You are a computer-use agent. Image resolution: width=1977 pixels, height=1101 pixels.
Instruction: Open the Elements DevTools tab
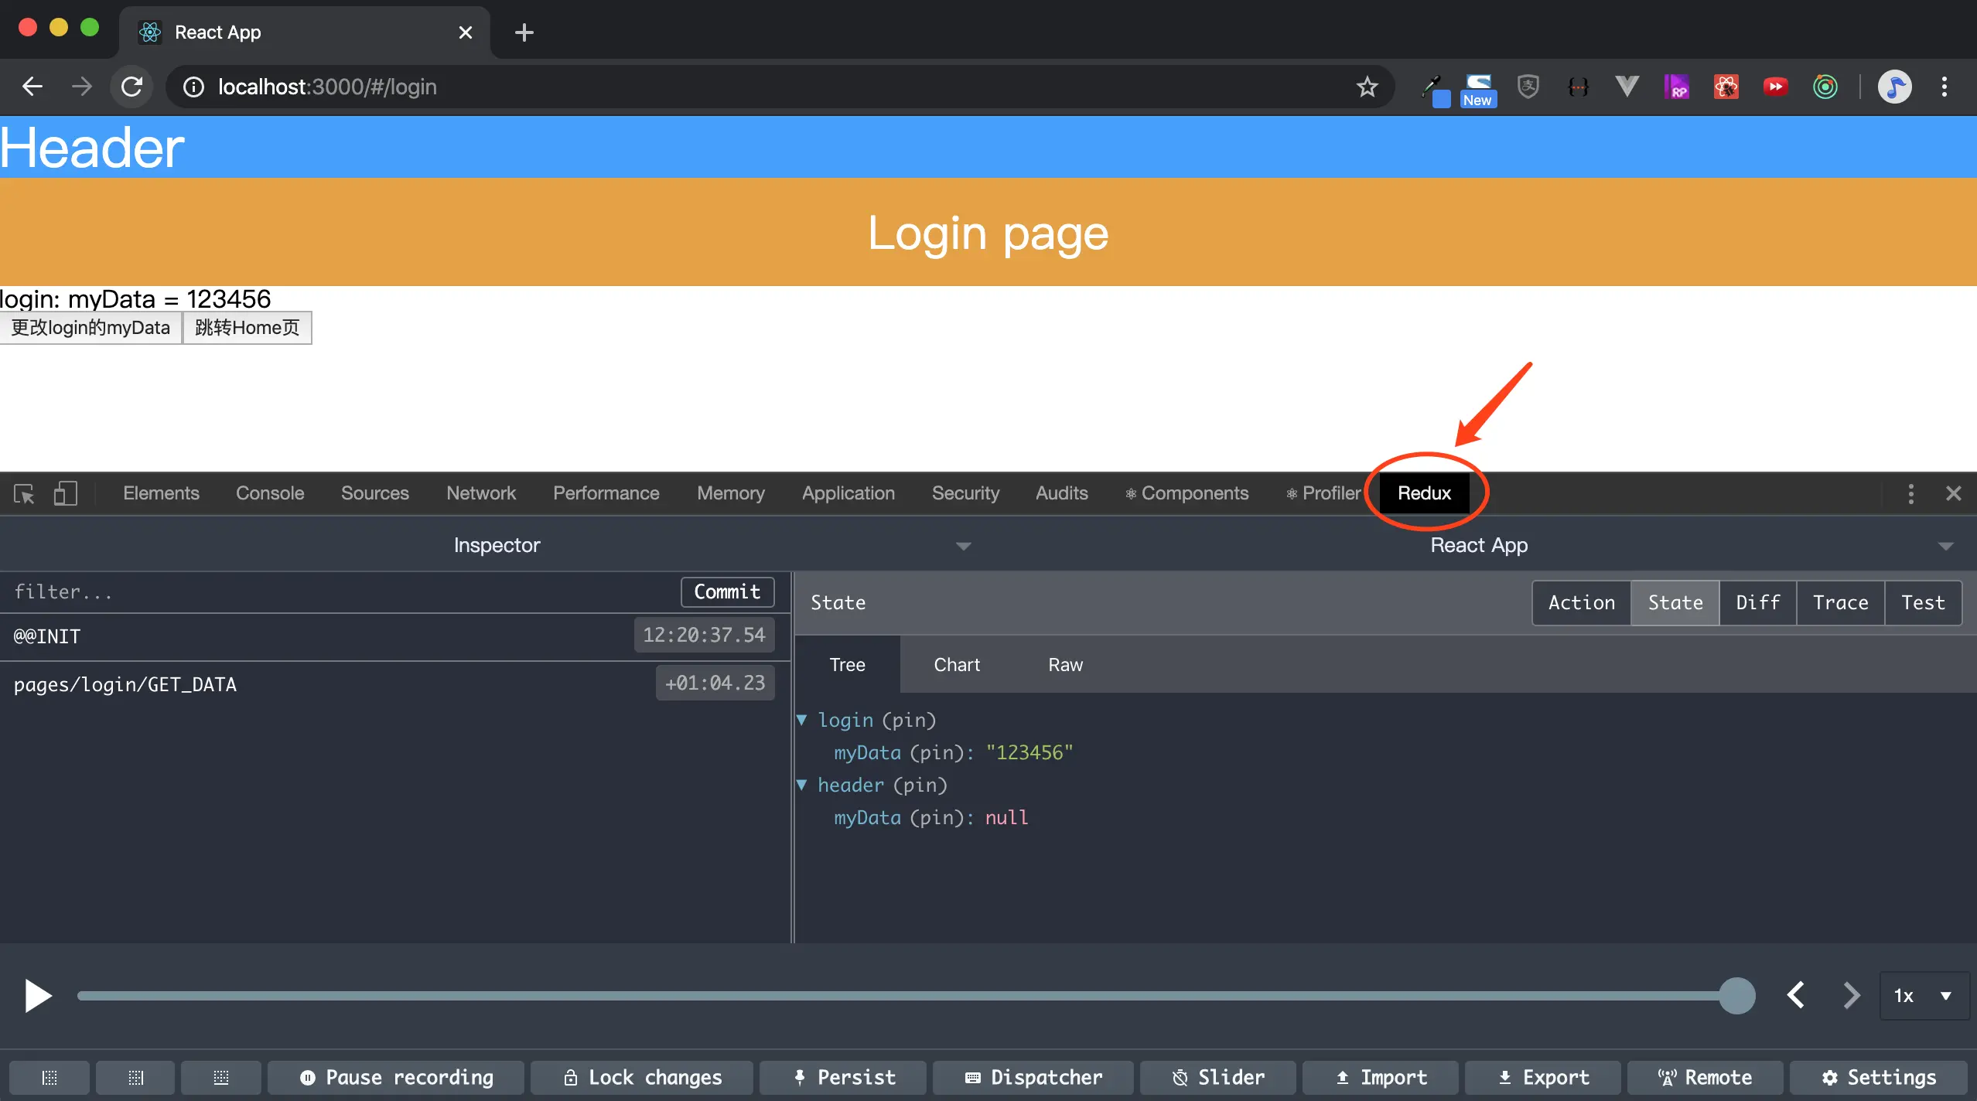pos(161,493)
